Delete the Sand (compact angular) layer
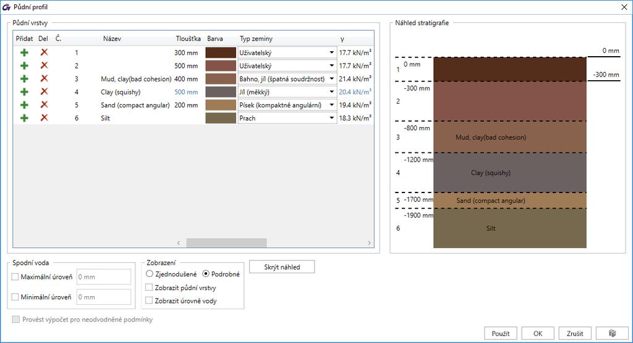This screenshot has width=633, height=343. pos(44,105)
